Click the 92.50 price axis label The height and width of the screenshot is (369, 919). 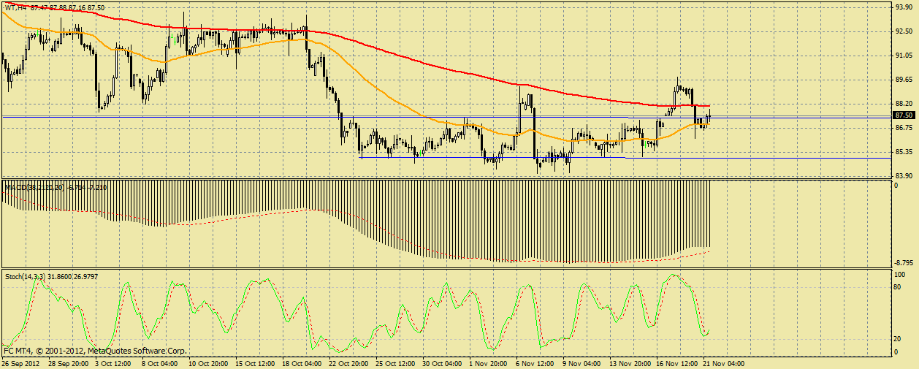click(x=904, y=31)
